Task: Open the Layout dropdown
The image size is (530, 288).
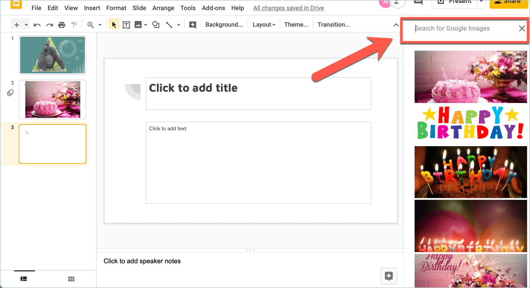Action: coord(263,24)
